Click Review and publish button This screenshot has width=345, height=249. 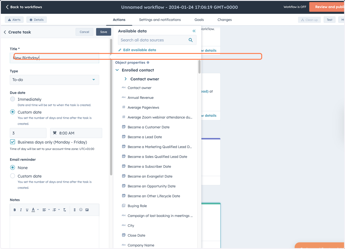(x=327, y=7)
